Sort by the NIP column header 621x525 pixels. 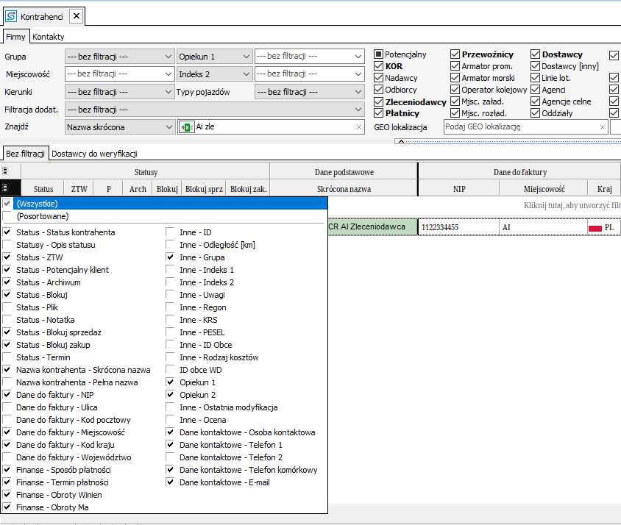458,189
